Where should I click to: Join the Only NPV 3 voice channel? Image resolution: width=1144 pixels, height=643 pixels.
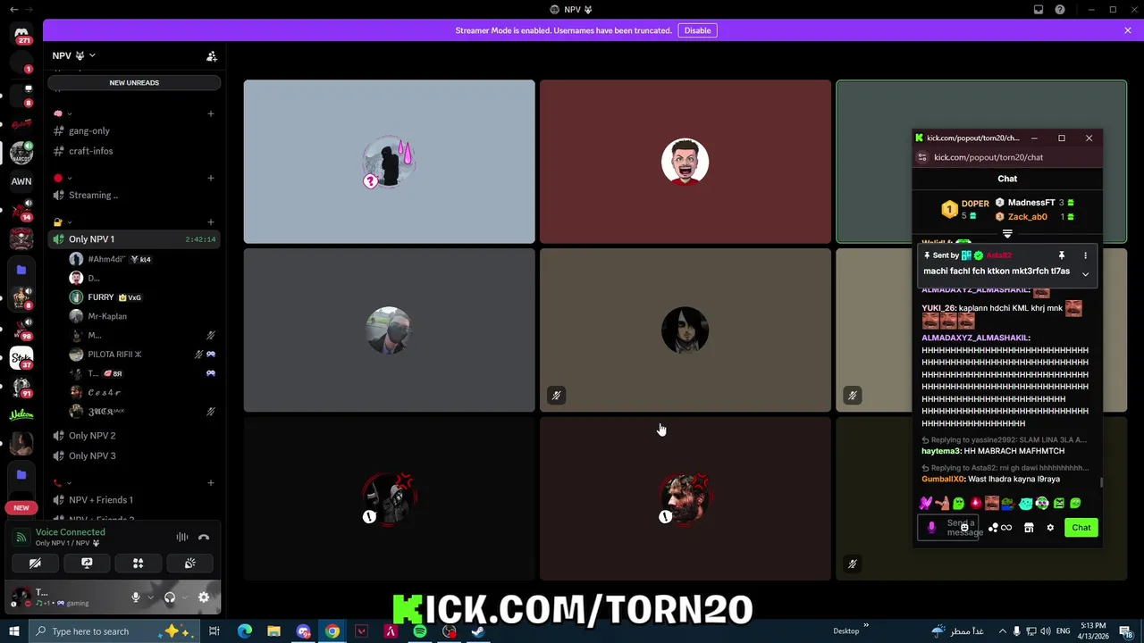pyautogui.click(x=134, y=455)
